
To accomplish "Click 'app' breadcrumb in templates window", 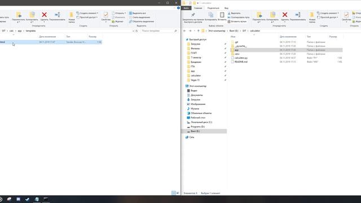I will click(x=20, y=31).
